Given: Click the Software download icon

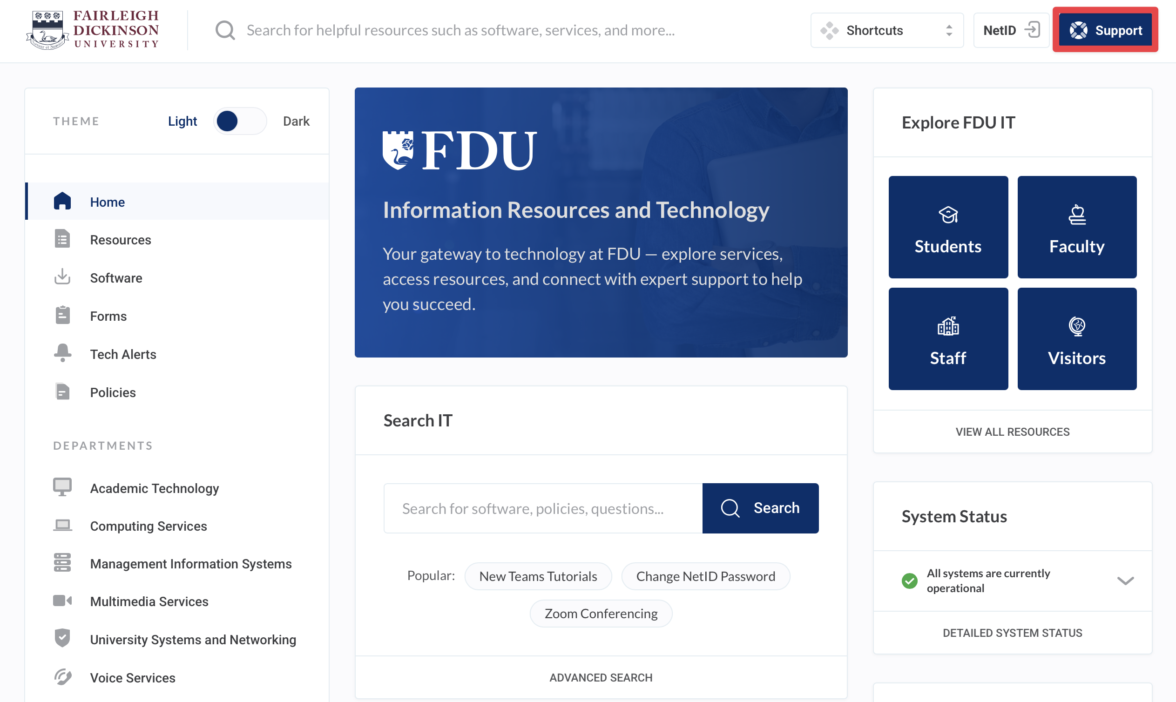Looking at the screenshot, I should (x=62, y=277).
